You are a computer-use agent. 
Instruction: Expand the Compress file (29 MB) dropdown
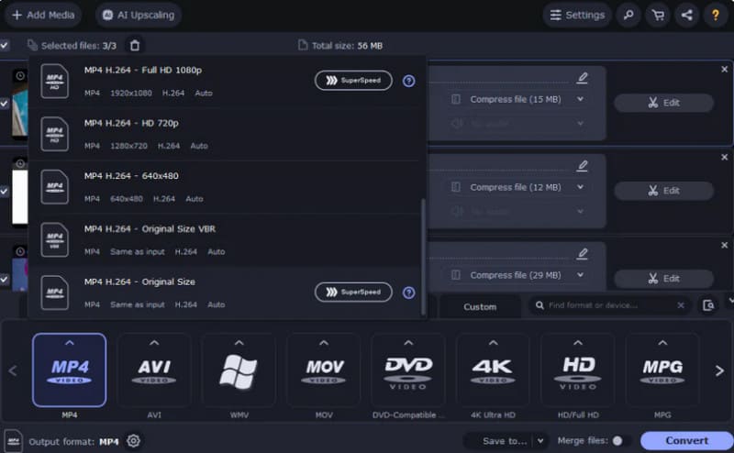tap(580, 275)
